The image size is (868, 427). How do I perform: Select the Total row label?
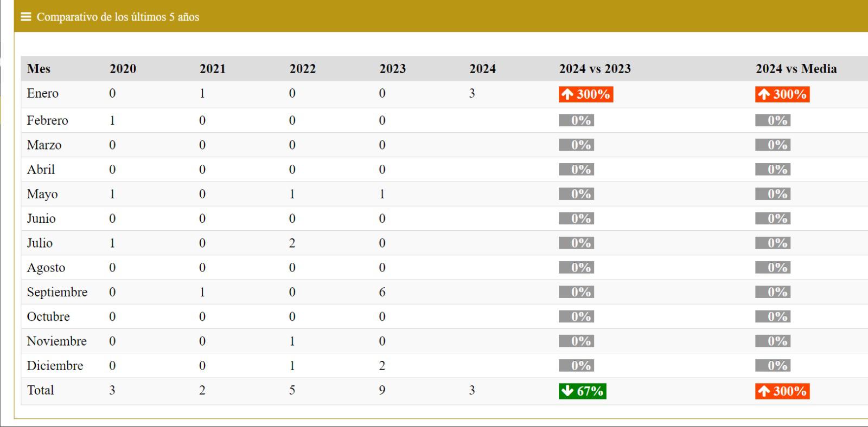point(41,390)
